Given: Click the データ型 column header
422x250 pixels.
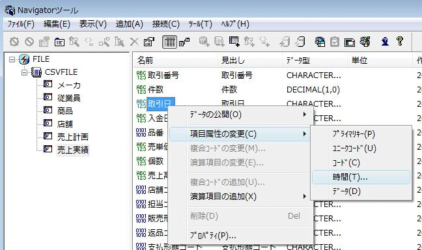Looking at the screenshot, I should click(x=315, y=61).
